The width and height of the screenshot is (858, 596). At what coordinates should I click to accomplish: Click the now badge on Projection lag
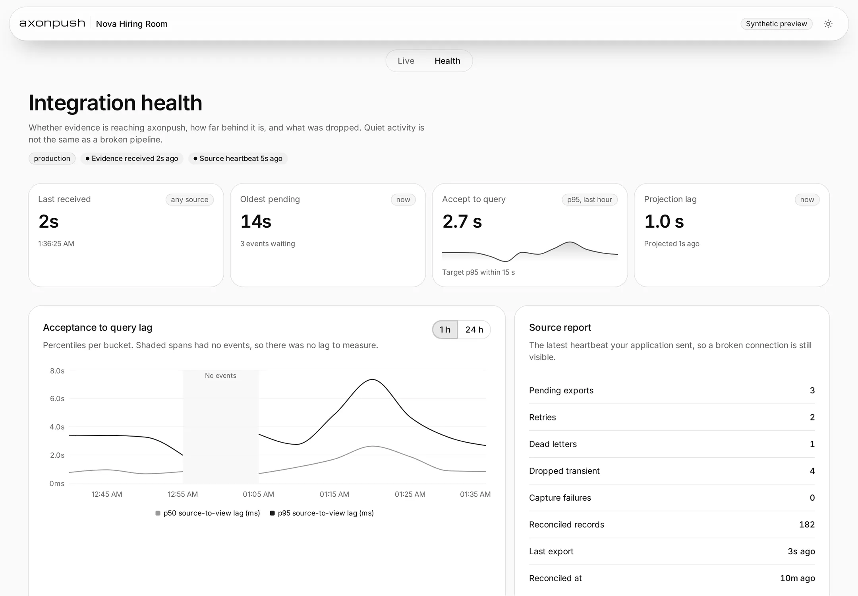(x=807, y=199)
